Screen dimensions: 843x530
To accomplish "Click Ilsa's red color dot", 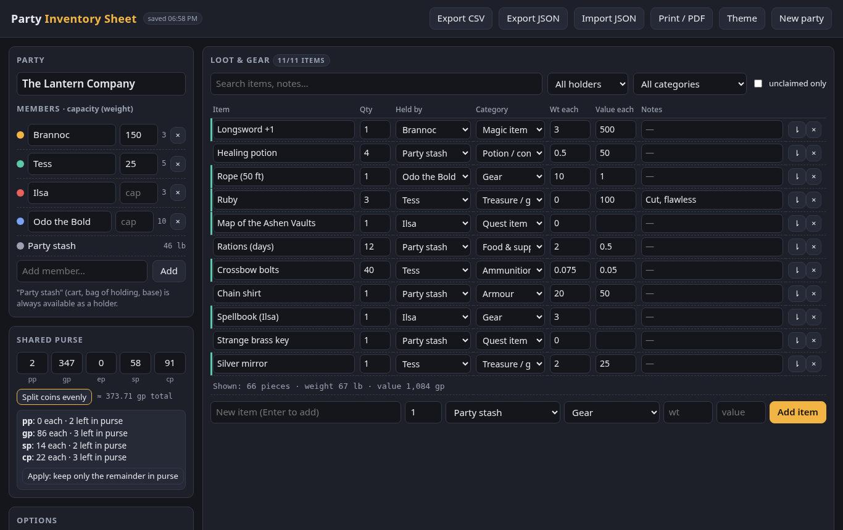I will click(x=20, y=193).
